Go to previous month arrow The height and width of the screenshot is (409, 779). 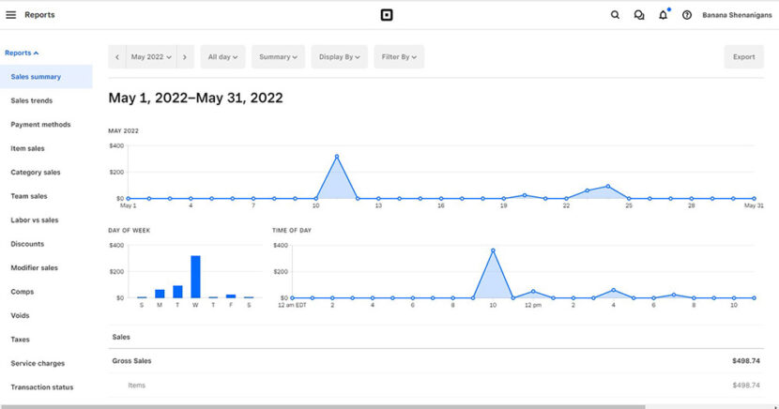pyautogui.click(x=117, y=57)
